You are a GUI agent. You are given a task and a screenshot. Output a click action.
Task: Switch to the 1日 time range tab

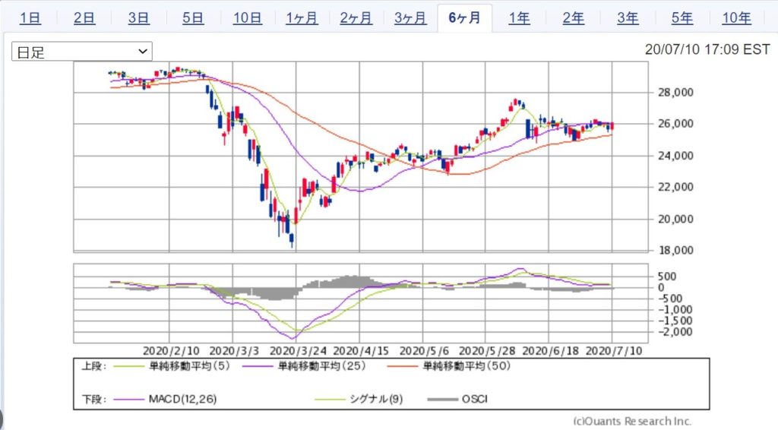click(30, 19)
